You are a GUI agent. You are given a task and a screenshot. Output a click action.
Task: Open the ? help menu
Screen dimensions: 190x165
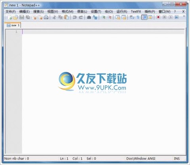pyautogui.click(x=175, y=11)
